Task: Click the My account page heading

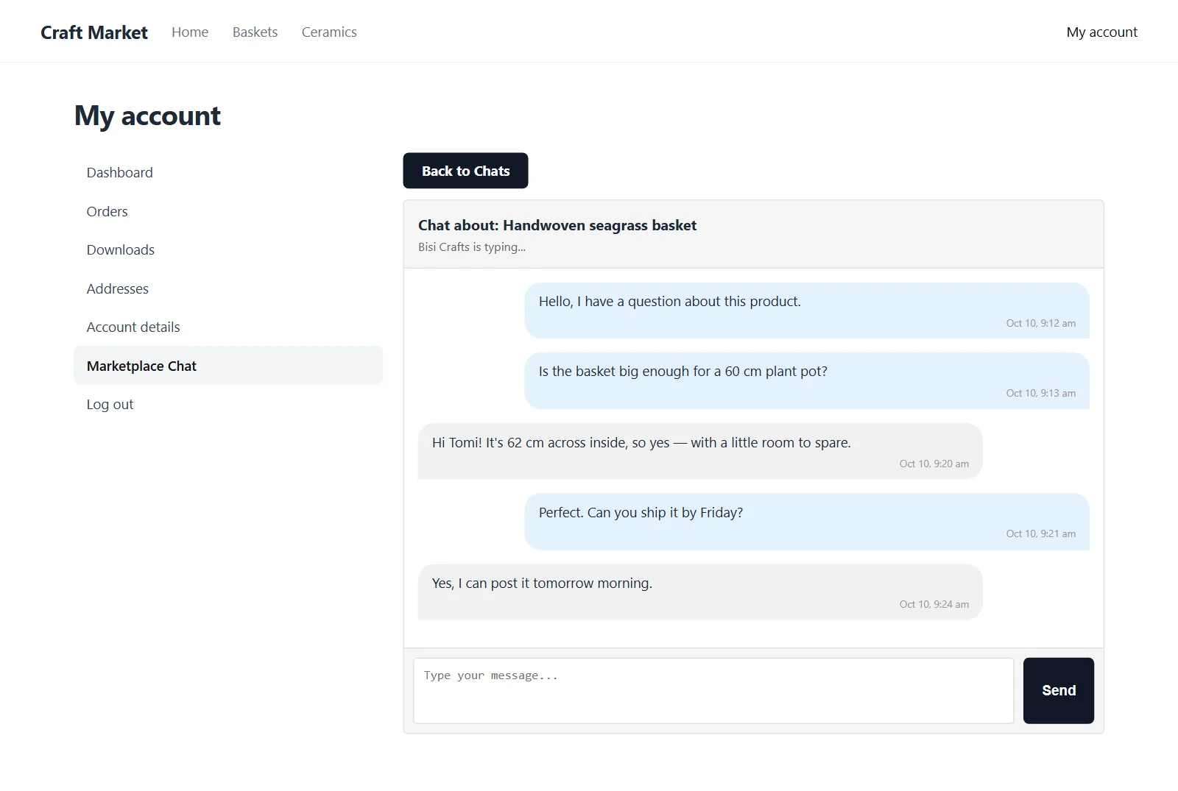Action: pos(147,116)
